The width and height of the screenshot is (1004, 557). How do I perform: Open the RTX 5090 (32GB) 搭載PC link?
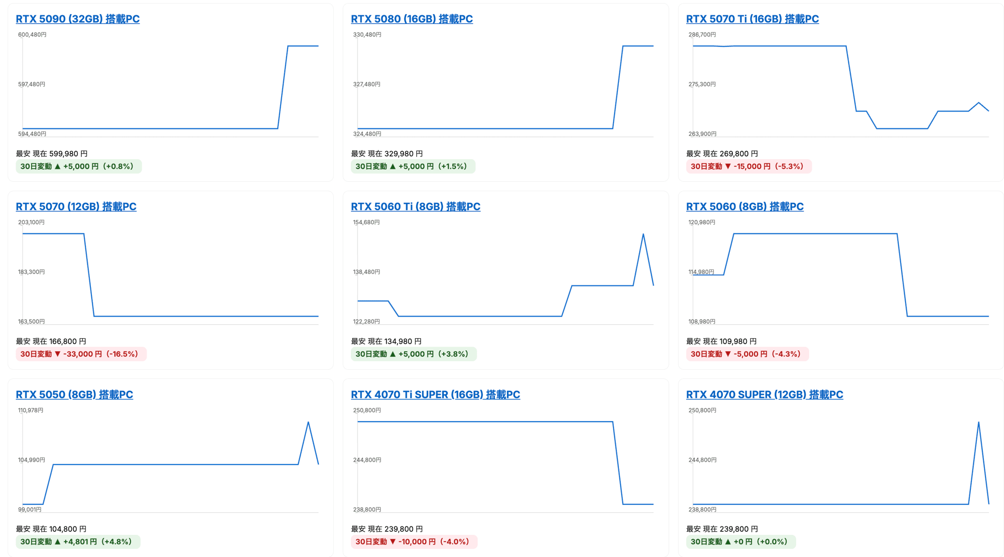78,19
